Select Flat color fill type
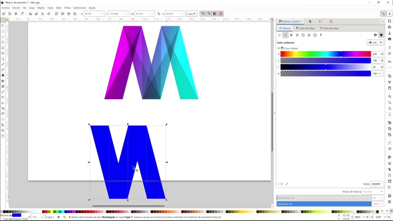 [x=285, y=35]
